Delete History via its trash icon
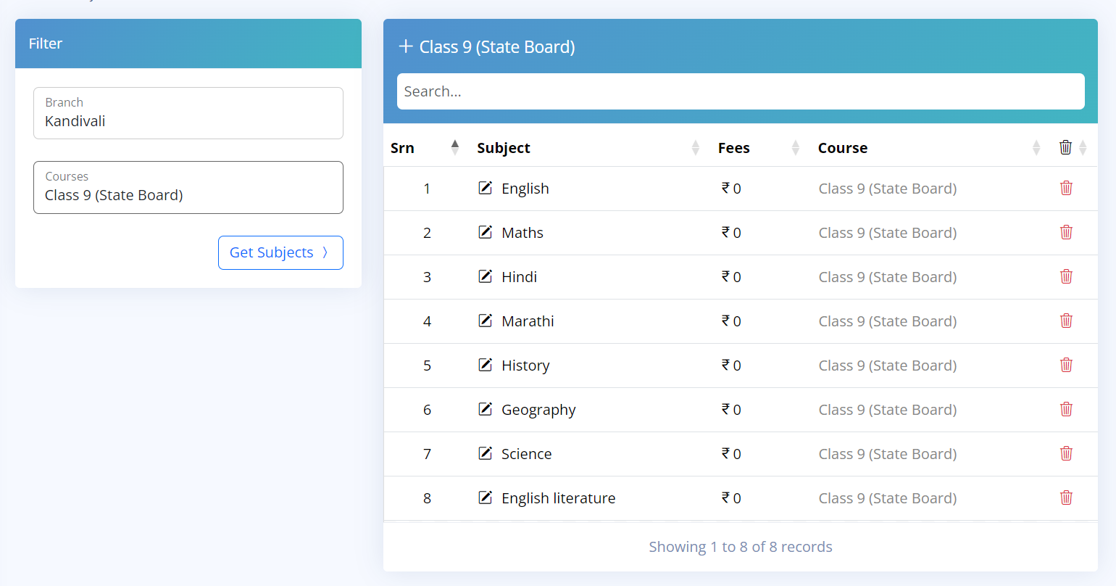Image resolution: width=1116 pixels, height=586 pixels. tap(1066, 365)
